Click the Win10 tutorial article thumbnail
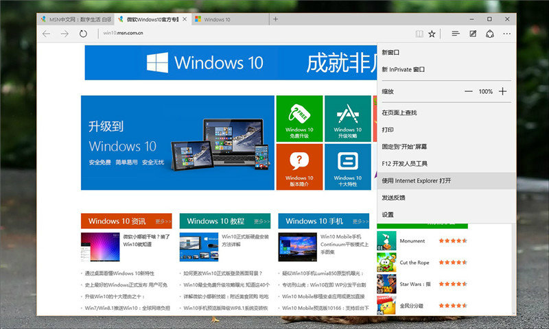Viewport: 549px width, 329px height. click(199, 247)
